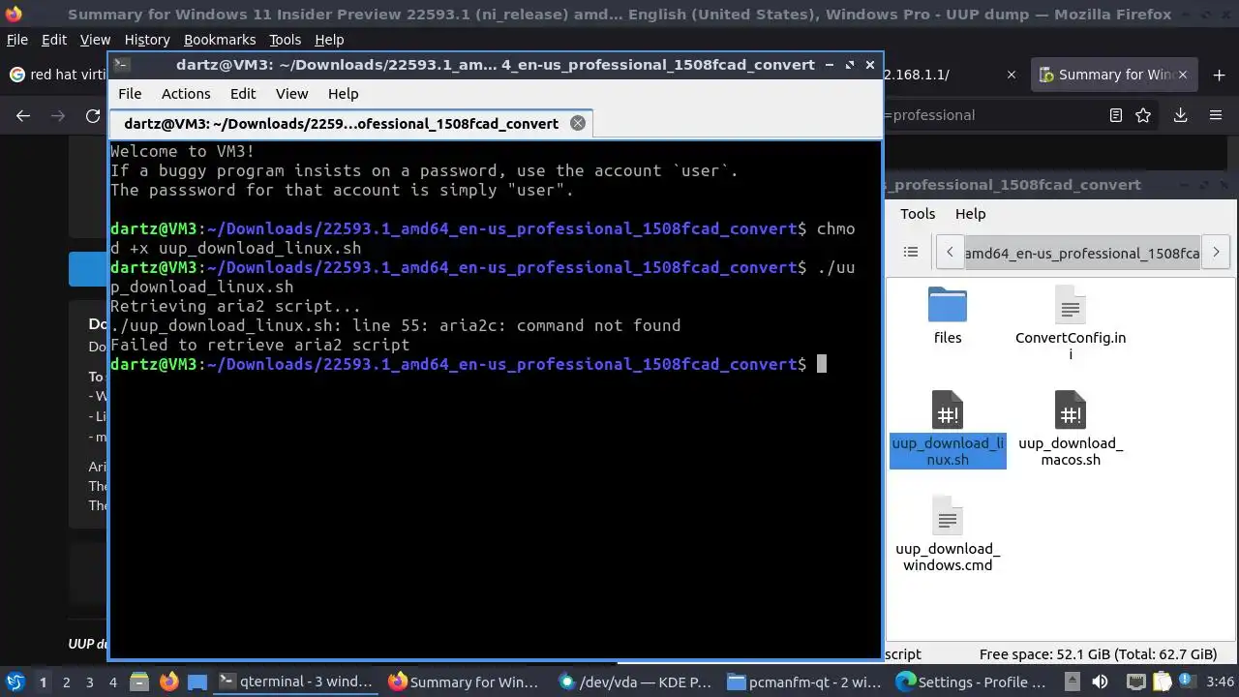Click Firefox back navigation arrow
The image size is (1239, 697).
tap(23, 115)
